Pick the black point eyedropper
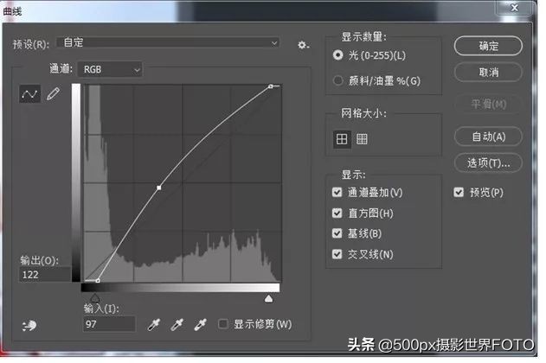Screen dimensions: 546x363 (153, 324)
